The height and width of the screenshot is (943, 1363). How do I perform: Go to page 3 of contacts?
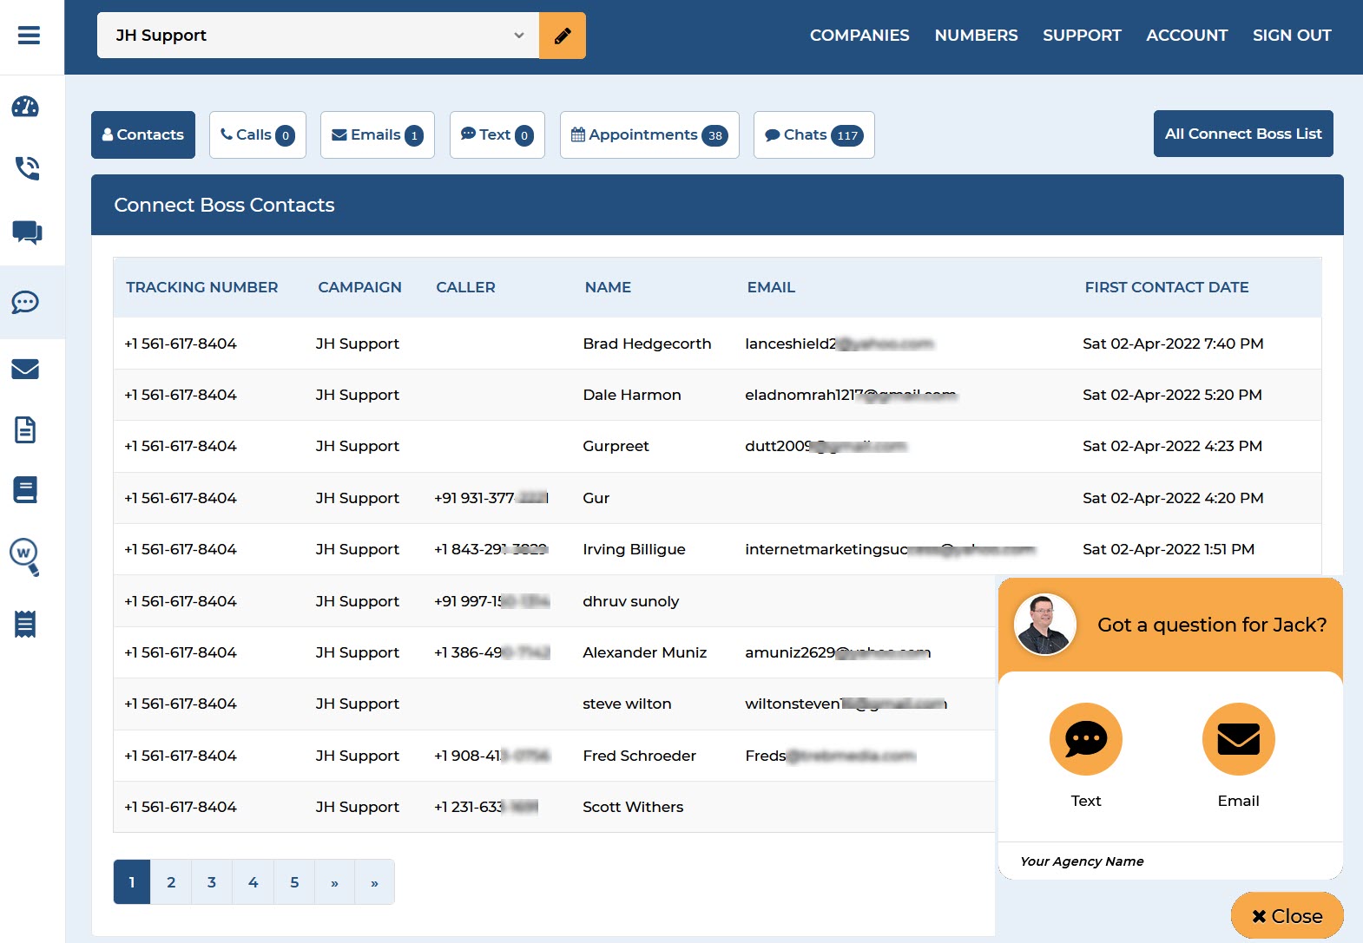(x=212, y=882)
